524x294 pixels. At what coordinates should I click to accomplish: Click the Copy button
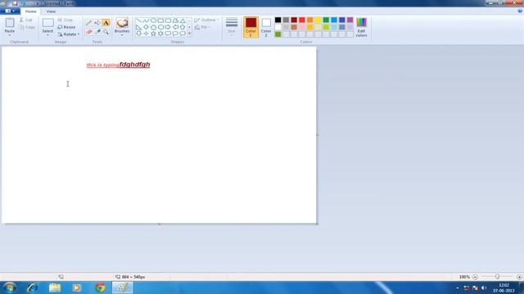[27, 27]
